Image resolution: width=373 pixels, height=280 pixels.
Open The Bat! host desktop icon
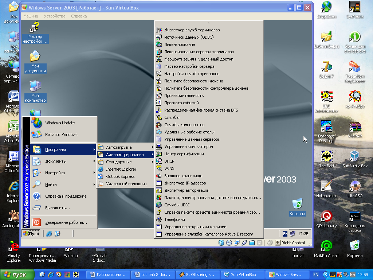coord(326,159)
